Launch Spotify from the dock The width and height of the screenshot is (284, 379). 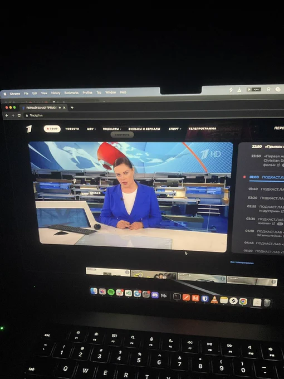pos(111,292)
